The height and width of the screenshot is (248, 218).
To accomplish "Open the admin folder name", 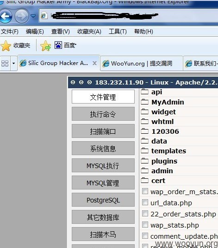I will (x=162, y=171).
